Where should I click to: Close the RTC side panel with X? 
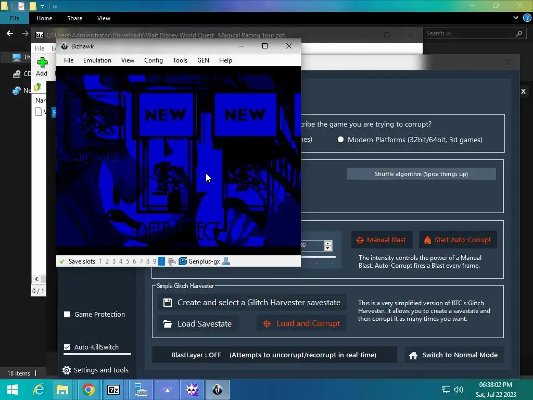point(523,91)
